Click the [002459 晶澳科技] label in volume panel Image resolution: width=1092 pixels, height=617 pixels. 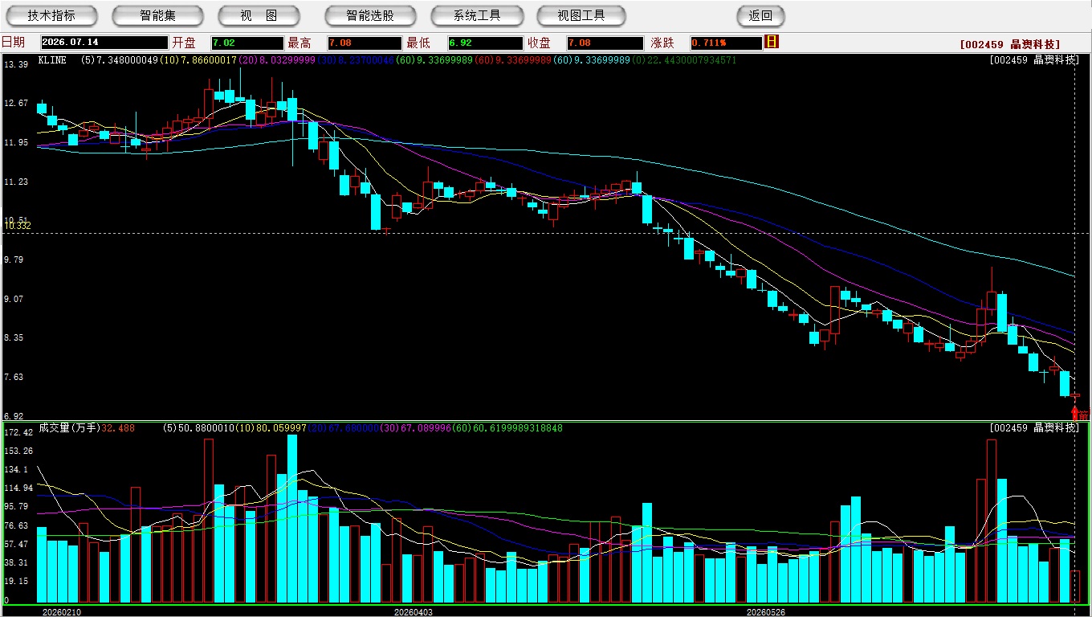pos(1034,428)
